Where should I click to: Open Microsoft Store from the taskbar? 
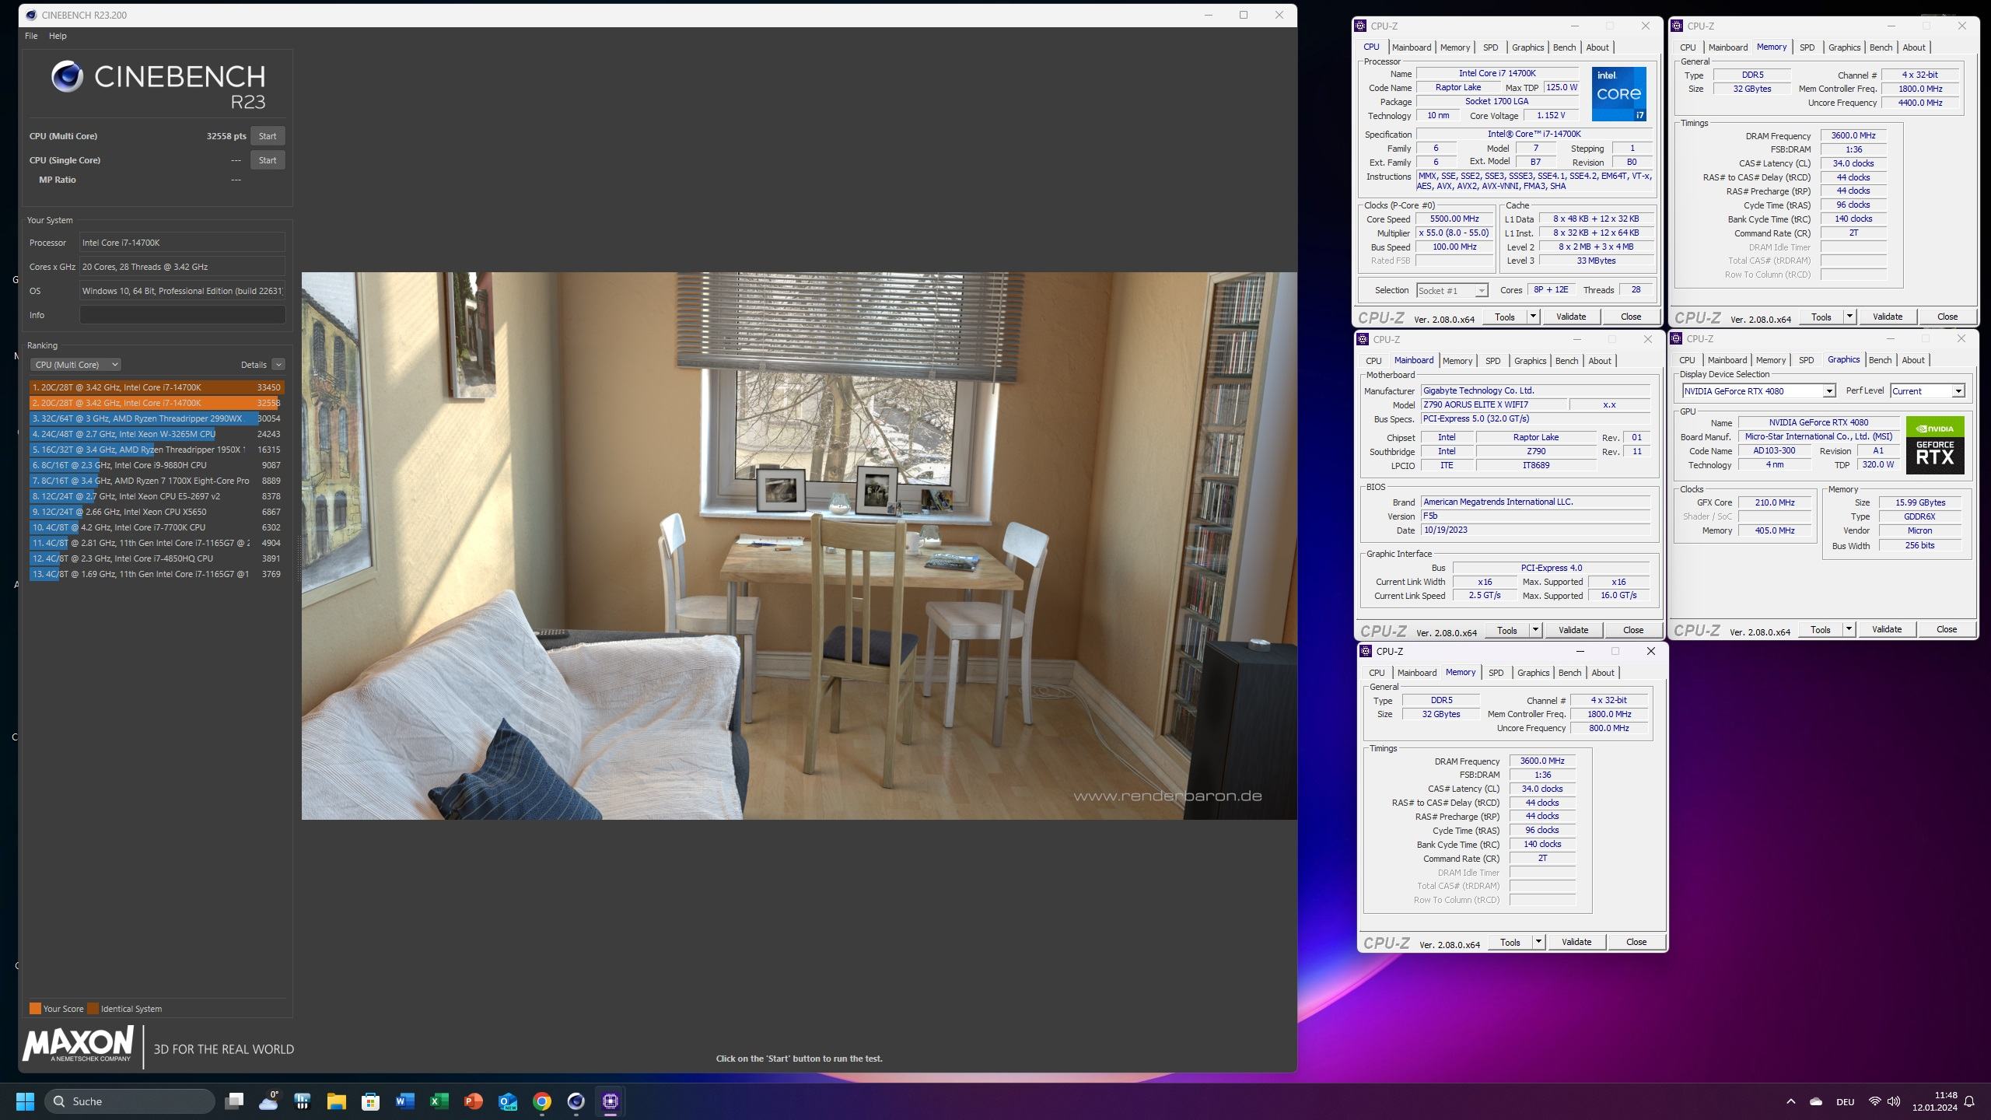point(370,1101)
